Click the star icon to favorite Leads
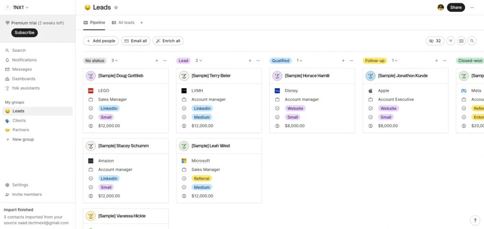The image size is (484, 229). tap(116, 8)
